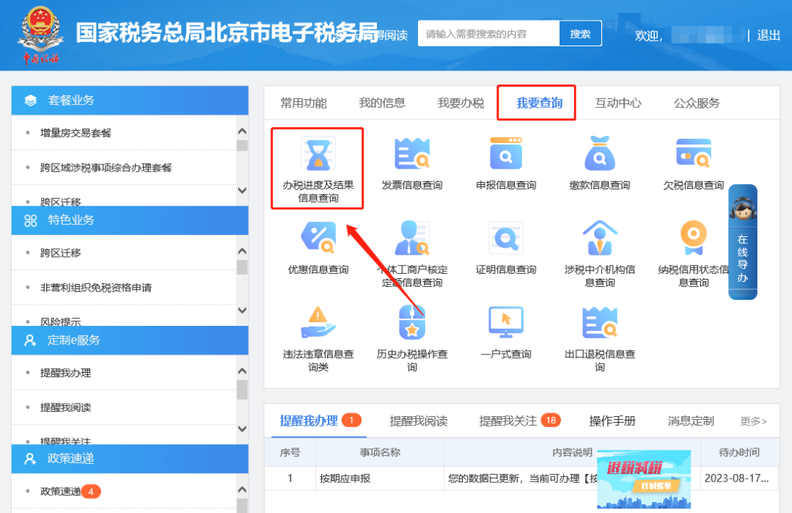This screenshot has width=792, height=513.
Task: Click the 定制e服务 section header
Action: click(x=130, y=340)
